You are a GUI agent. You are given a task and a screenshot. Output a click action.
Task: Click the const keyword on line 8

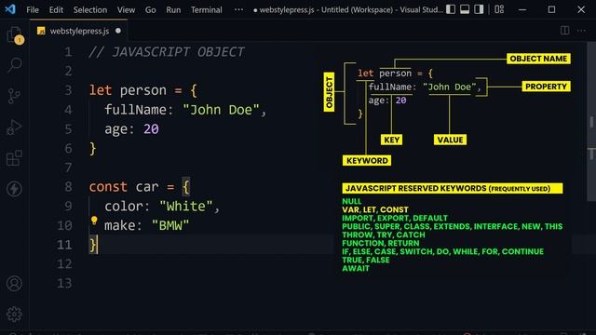[x=108, y=186]
